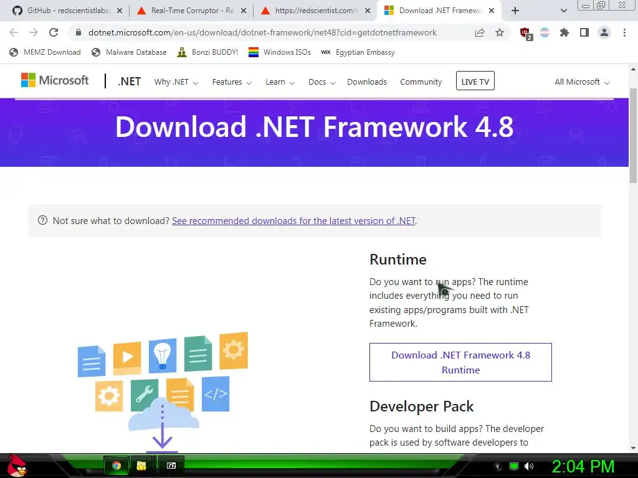Click the Angry Birds start button
This screenshot has width=638, height=478.
pyautogui.click(x=16, y=466)
